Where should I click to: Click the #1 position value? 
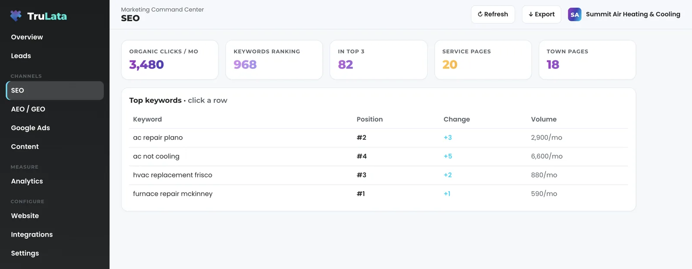(361, 194)
